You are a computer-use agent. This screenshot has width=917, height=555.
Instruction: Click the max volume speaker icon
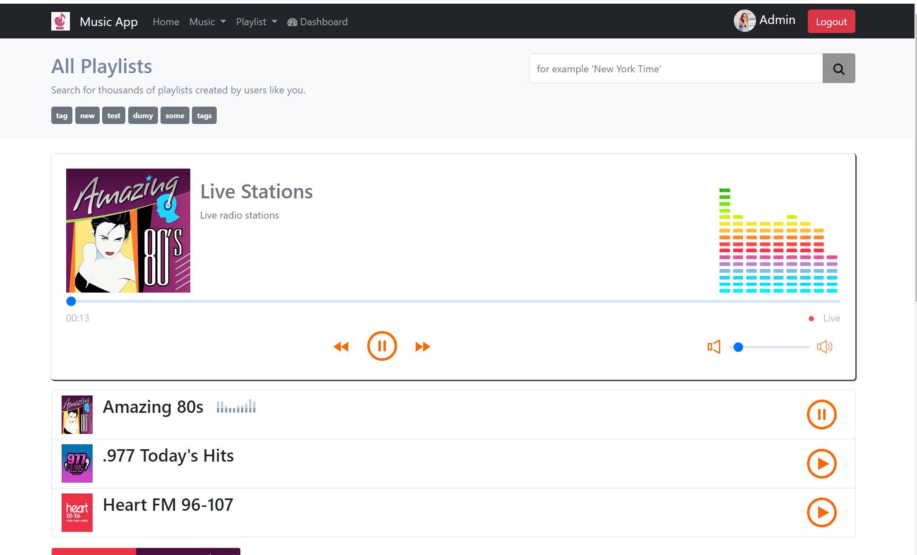(825, 347)
